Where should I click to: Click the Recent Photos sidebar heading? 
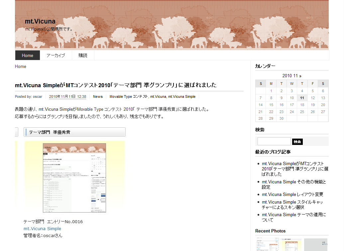[x=270, y=231]
